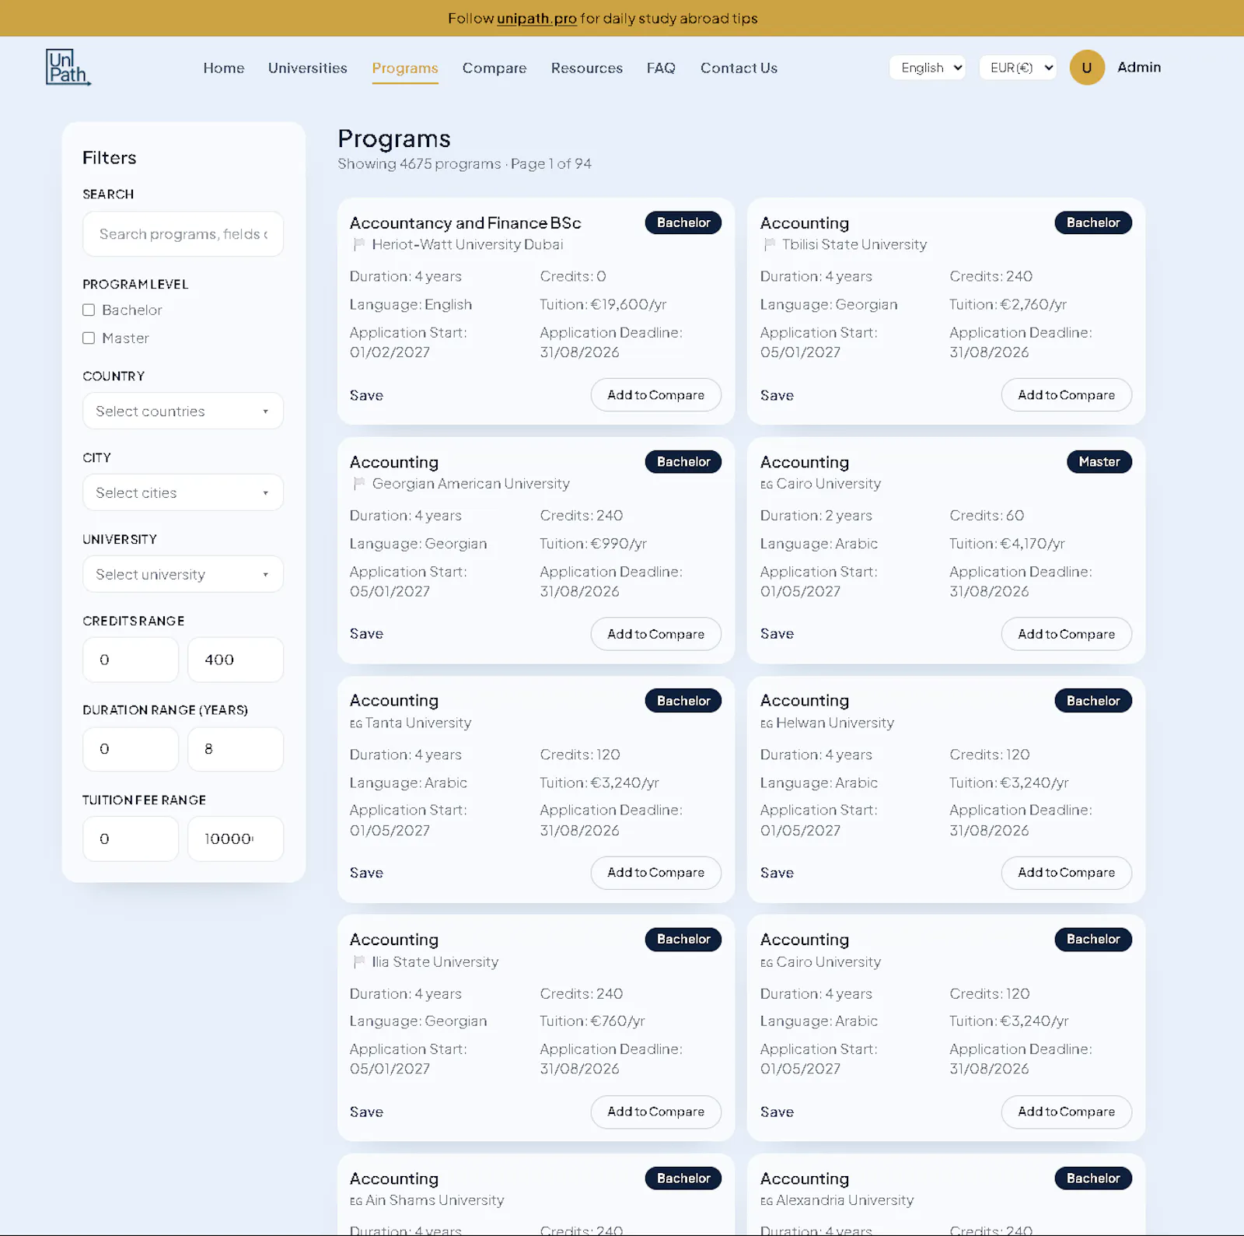This screenshot has width=1244, height=1236.
Task: Click the credits range minimum field
Action: pyautogui.click(x=131, y=660)
